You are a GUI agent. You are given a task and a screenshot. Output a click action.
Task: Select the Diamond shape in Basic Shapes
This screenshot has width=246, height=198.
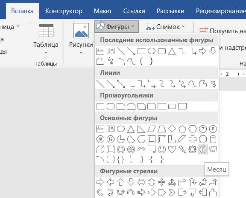(172, 129)
